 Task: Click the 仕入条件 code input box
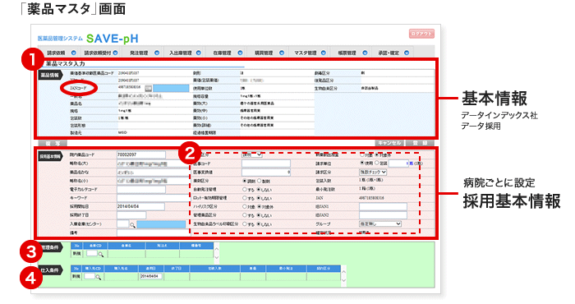(x=90, y=277)
